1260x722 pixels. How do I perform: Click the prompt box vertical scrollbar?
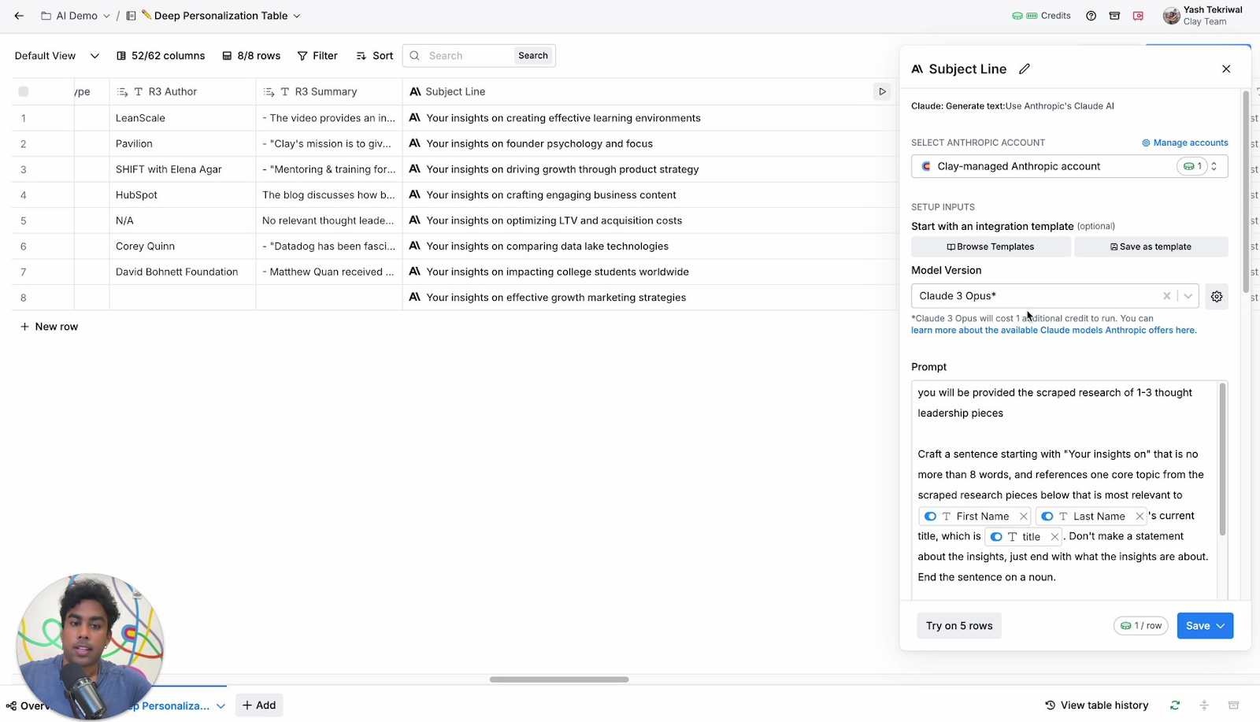[x=1222, y=459]
